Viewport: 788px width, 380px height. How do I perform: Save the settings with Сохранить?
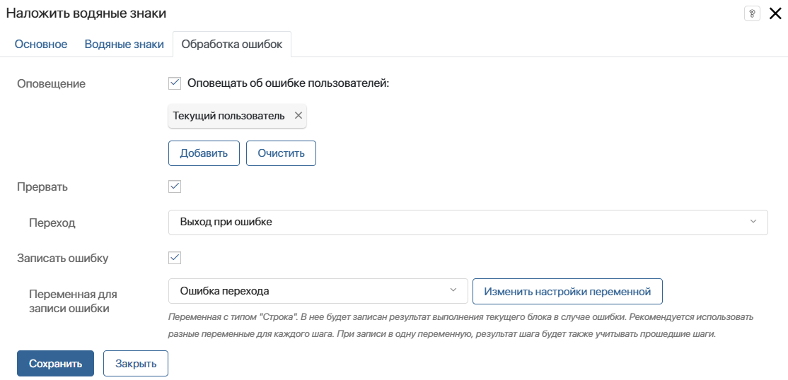click(x=55, y=364)
